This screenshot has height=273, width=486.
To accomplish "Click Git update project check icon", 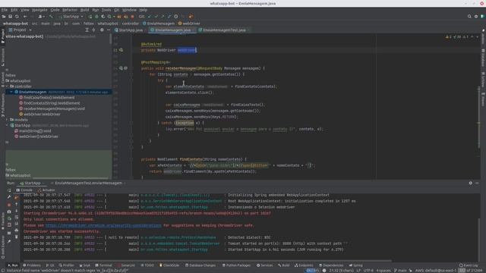I will point(150,17).
